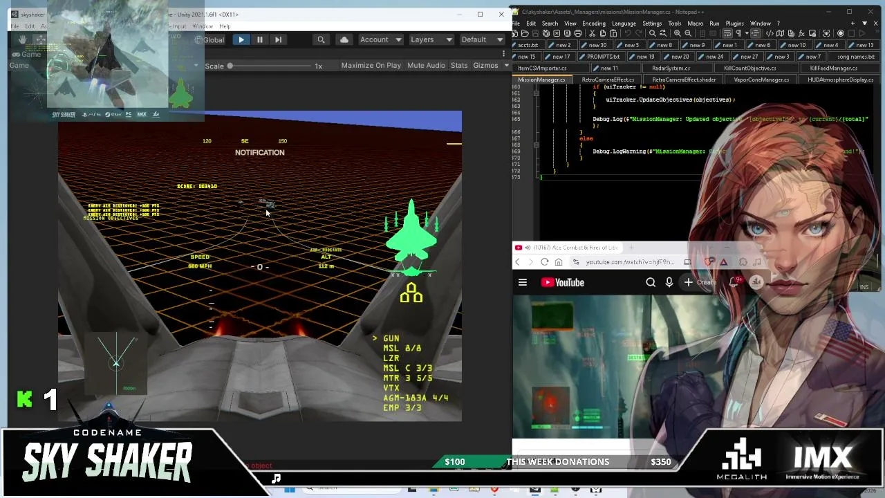Click the Copy icon in Notepad++
The height and width of the screenshot is (498, 885).
tap(602, 33)
